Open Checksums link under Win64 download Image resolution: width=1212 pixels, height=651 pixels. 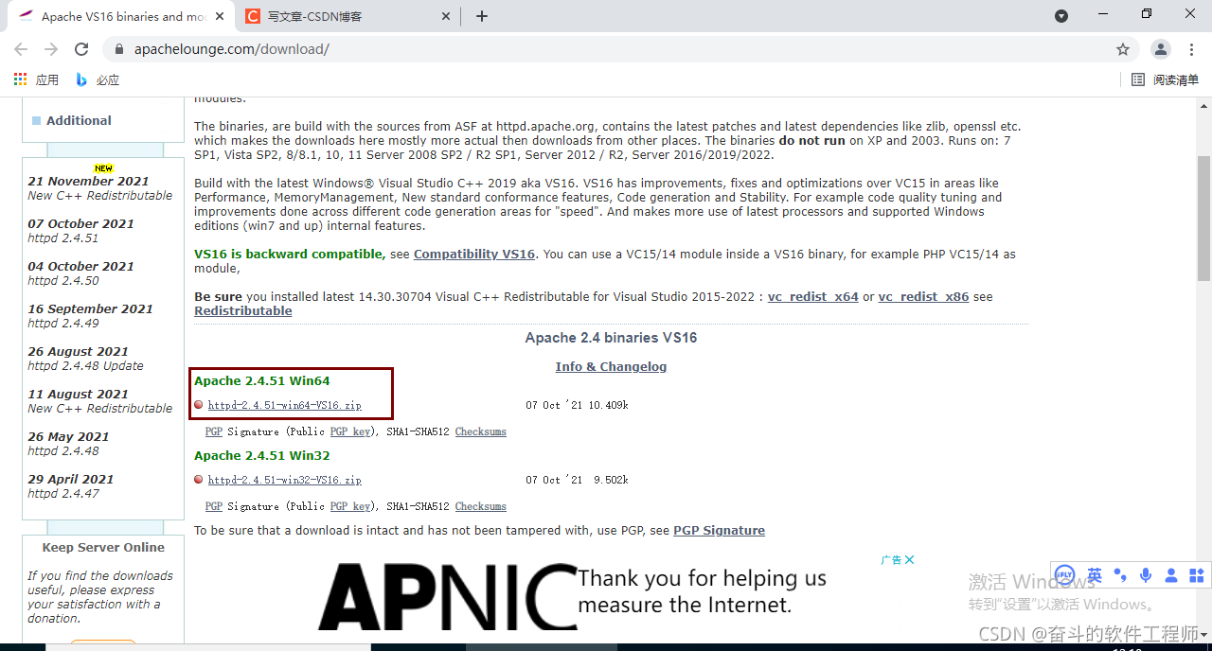pos(481,431)
